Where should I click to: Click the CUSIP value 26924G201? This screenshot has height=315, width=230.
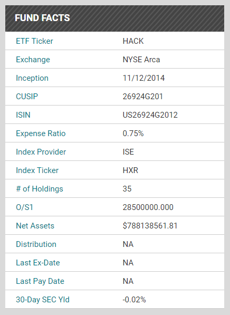click(143, 97)
